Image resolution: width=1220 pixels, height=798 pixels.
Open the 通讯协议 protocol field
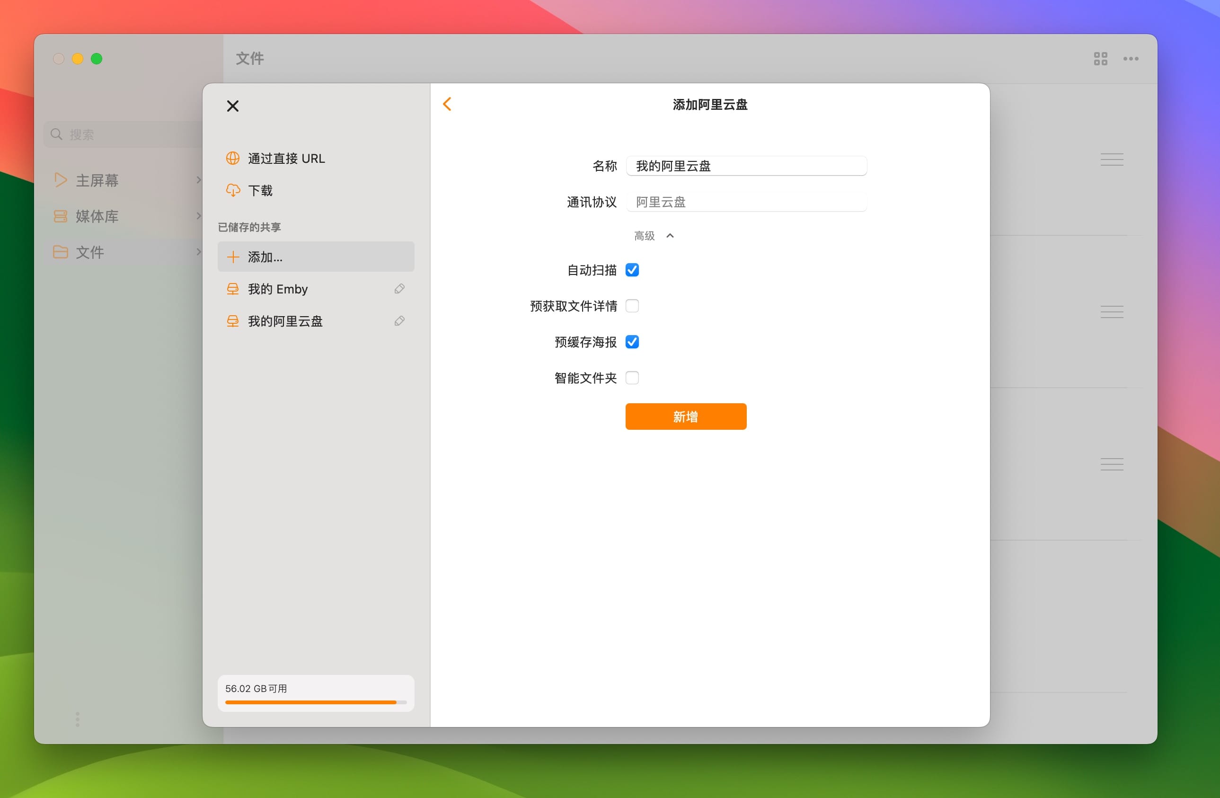tap(746, 202)
